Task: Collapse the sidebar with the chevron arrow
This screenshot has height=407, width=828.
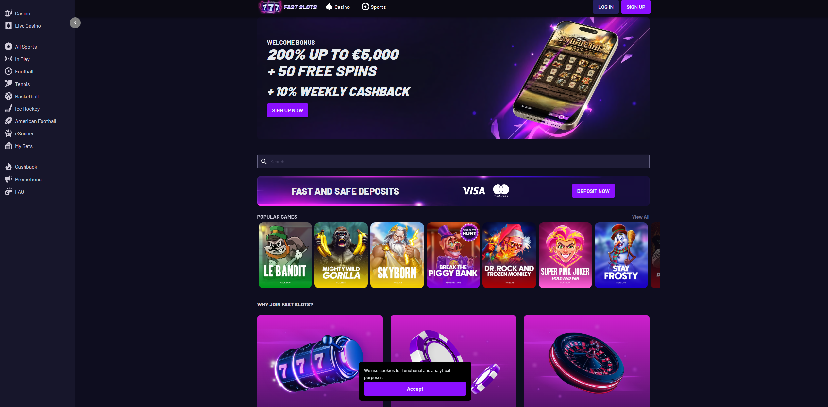Action: pos(75,23)
